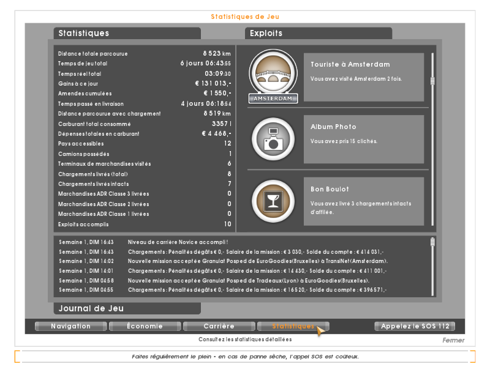490x367 pixels.
Task: Open the Navigation tab
Action: tap(70, 326)
